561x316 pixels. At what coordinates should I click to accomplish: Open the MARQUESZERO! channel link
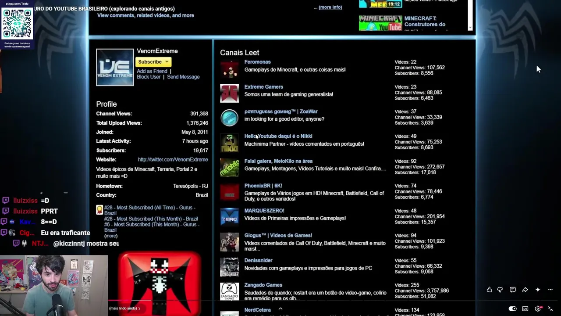pos(264,211)
